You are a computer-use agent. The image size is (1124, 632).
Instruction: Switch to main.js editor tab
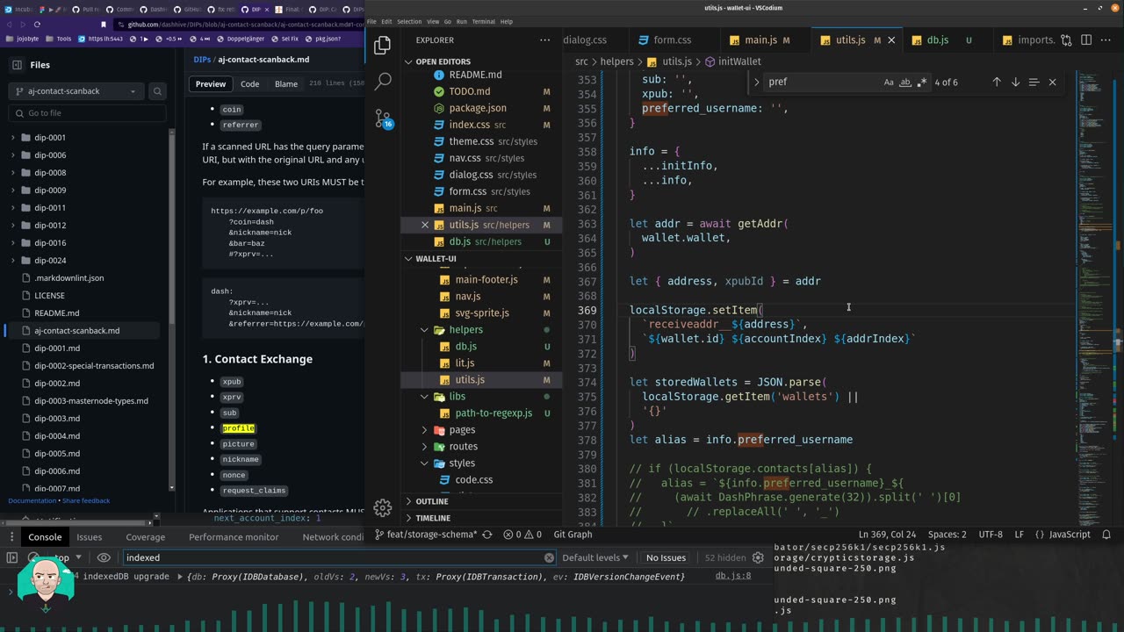point(760,40)
